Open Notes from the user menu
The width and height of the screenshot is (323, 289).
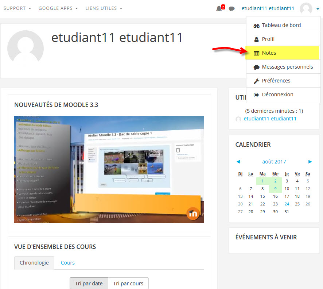[x=269, y=53]
